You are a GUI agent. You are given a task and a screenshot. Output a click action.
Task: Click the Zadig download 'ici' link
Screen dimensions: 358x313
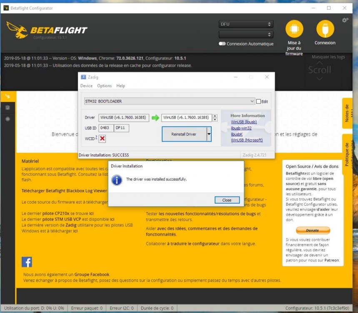[x=75, y=231]
